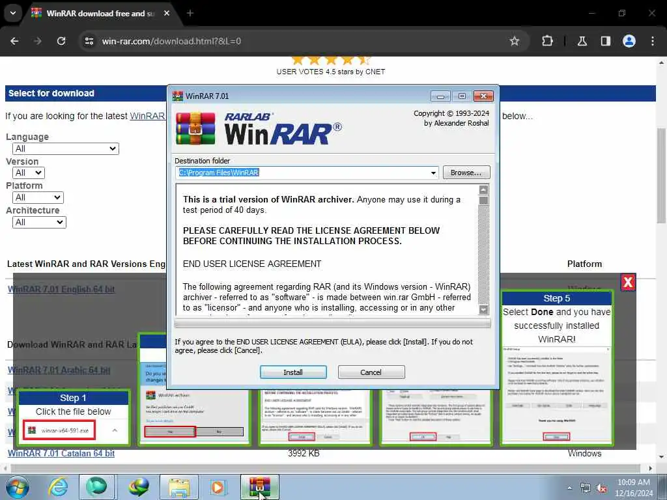Screen dimensions: 667x500
Task: Click the webpage vertical scrollbar thumb
Action: click(x=662, y=174)
